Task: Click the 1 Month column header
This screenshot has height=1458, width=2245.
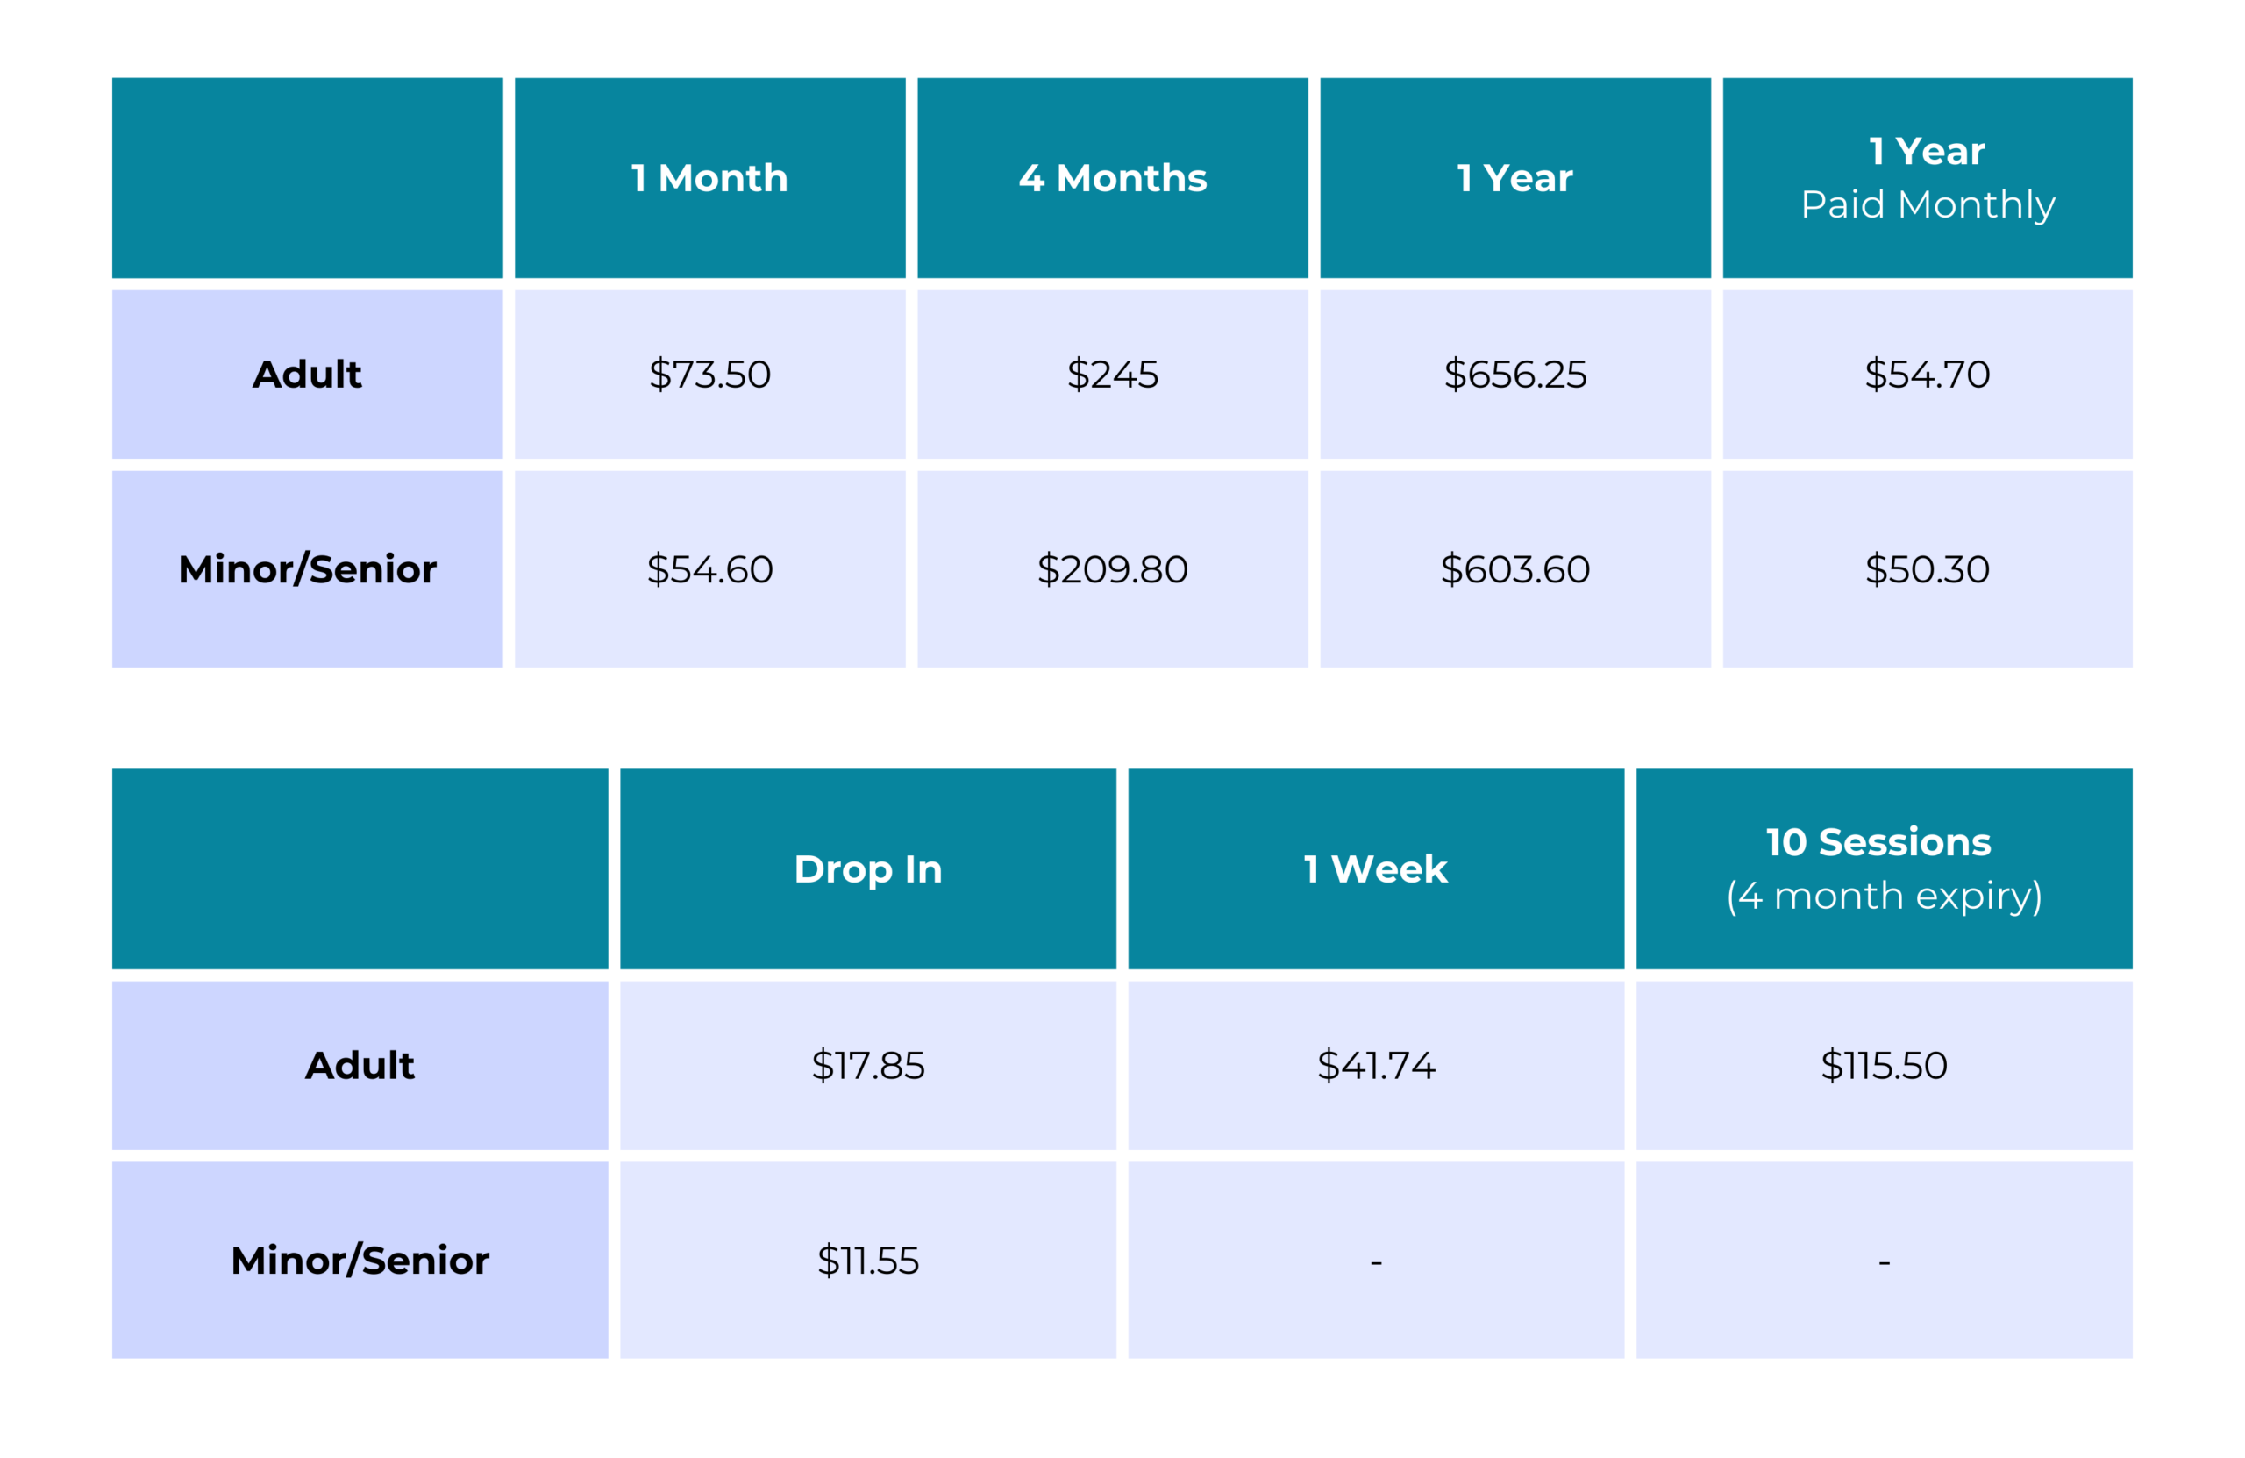Action: pyautogui.click(x=709, y=178)
